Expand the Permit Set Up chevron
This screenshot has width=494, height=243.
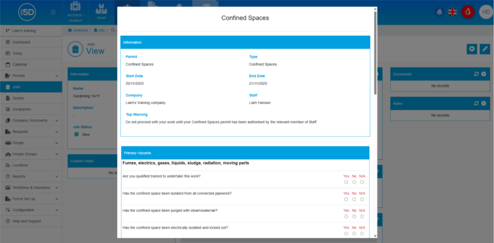(x=57, y=199)
